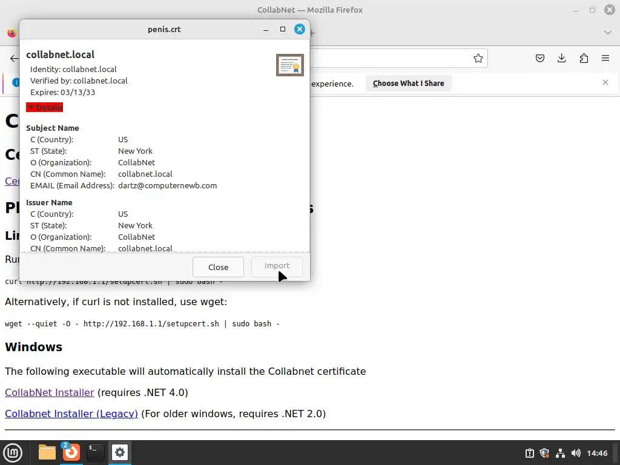Click the partly hidden certificate link on page
The width and height of the screenshot is (620, 465).
(x=12, y=181)
